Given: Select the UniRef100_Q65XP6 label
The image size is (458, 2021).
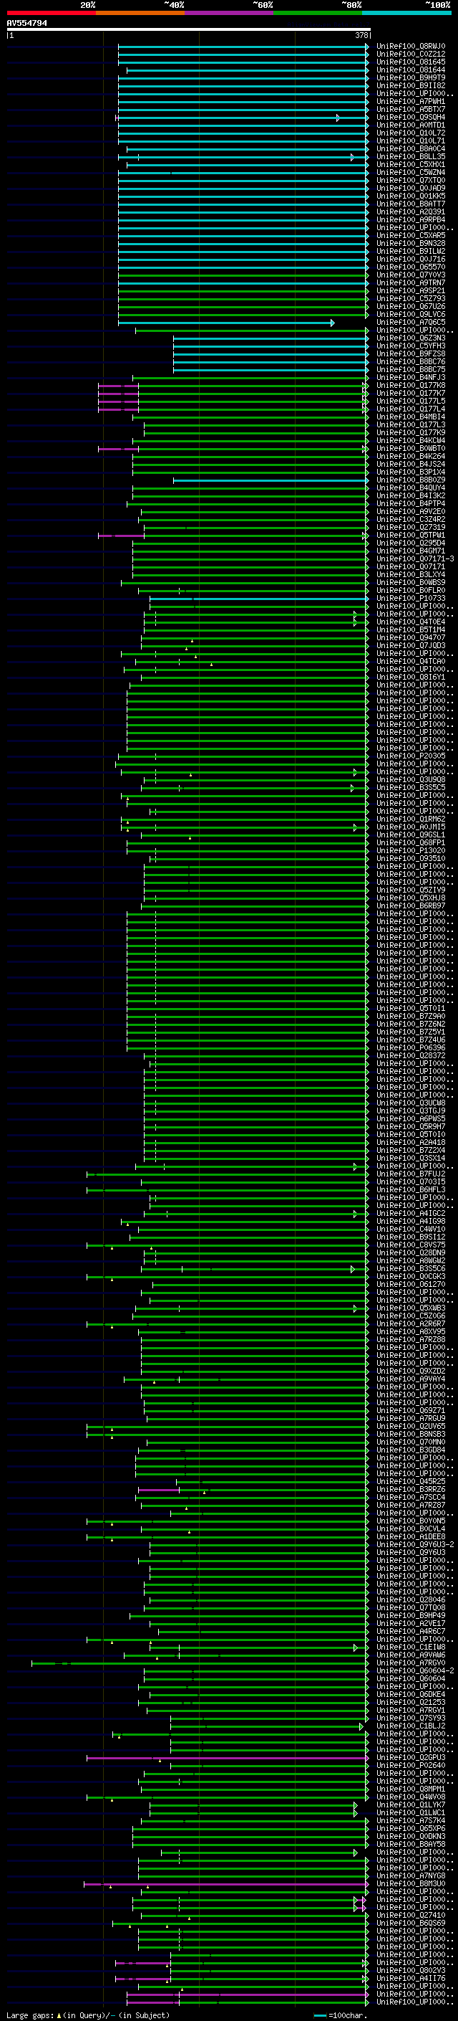Looking at the screenshot, I should (x=410, y=1828).
